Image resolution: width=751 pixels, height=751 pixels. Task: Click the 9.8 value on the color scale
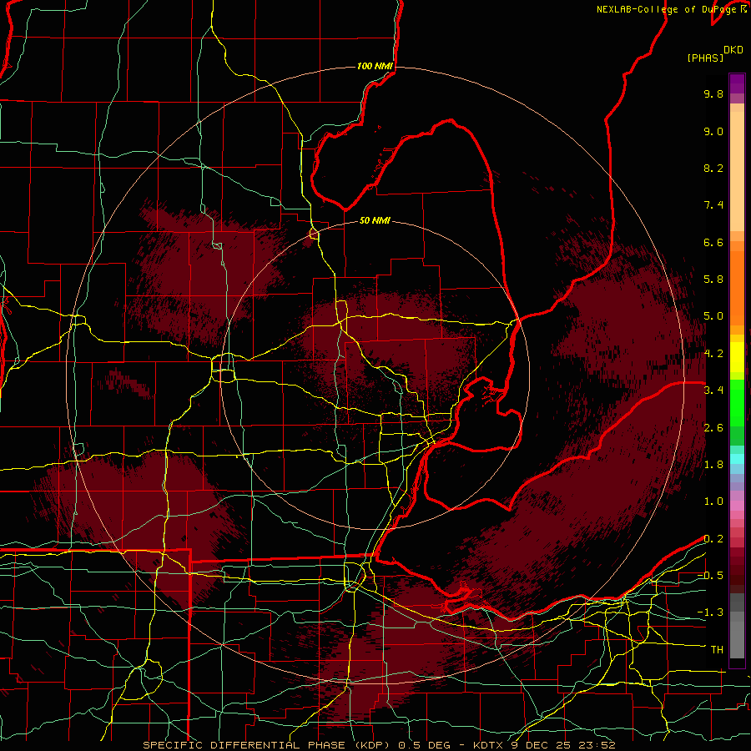[x=713, y=93]
